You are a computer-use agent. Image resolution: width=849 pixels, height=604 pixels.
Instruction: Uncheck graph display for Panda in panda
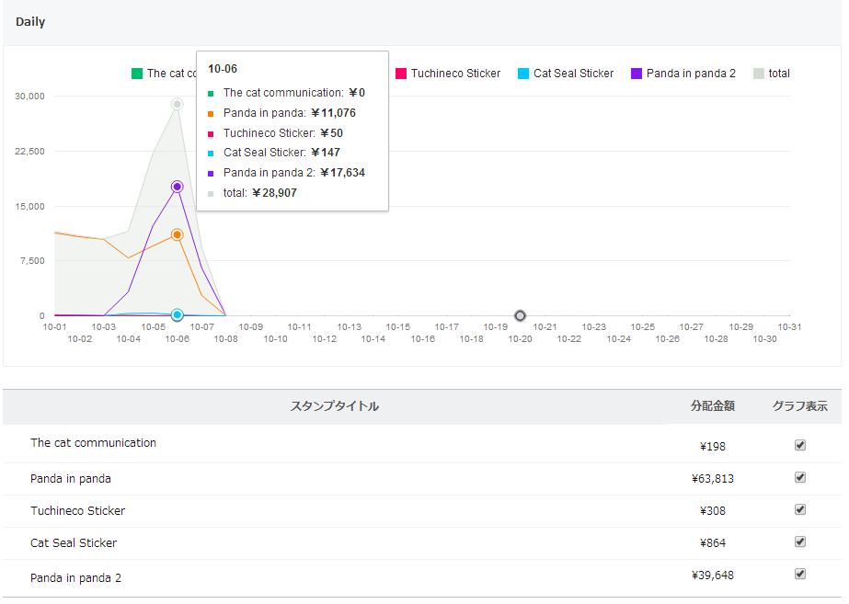(x=799, y=477)
